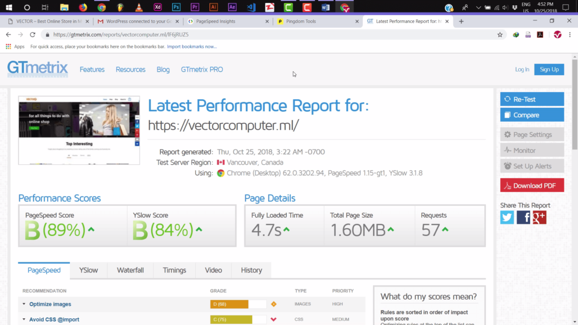Click the orange diamond icon for Optimize images

pyautogui.click(x=274, y=304)
